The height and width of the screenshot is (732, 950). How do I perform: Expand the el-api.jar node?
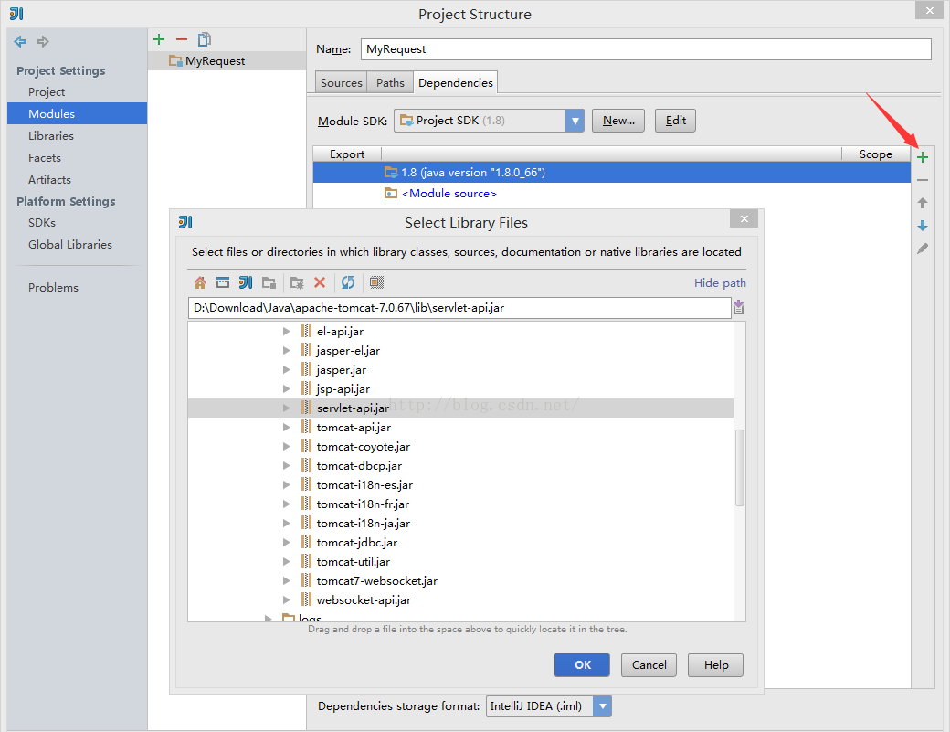tap(286, 332)
